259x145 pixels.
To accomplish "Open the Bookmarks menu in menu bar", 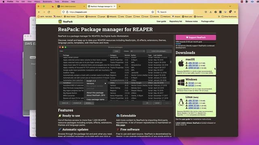I will [47, 2].
